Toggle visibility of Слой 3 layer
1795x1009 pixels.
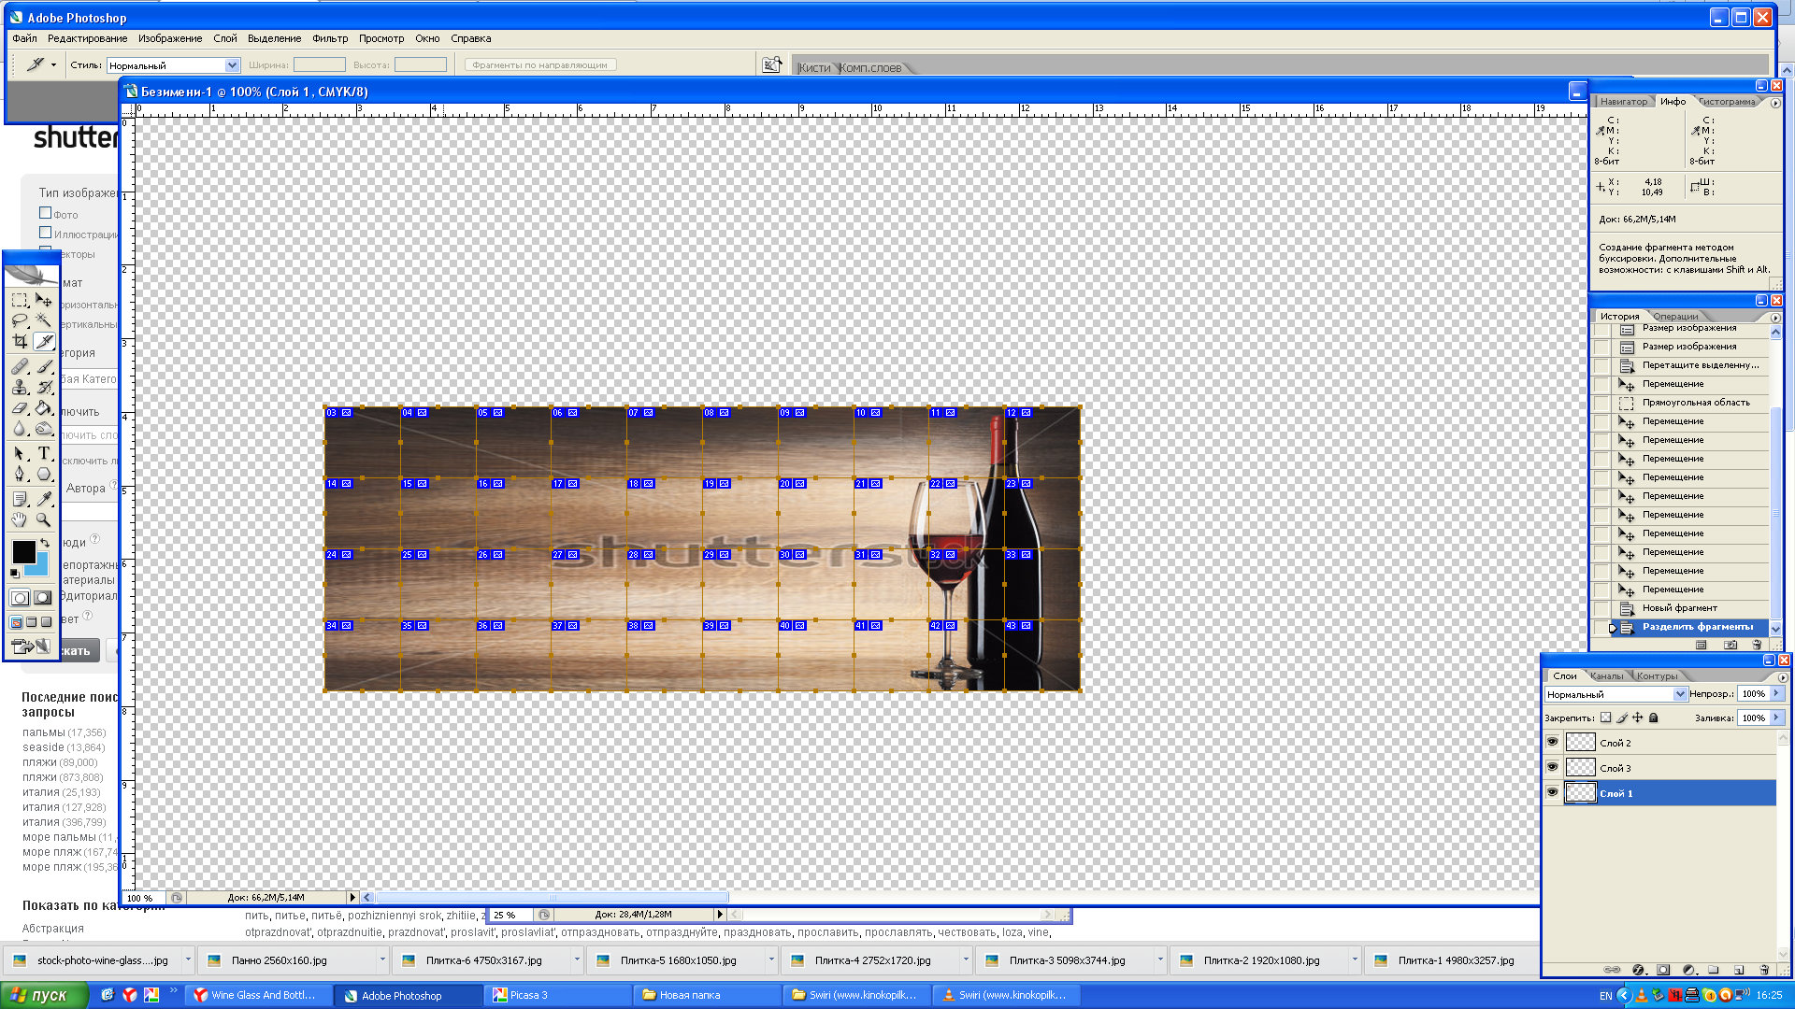(1553, 767)
